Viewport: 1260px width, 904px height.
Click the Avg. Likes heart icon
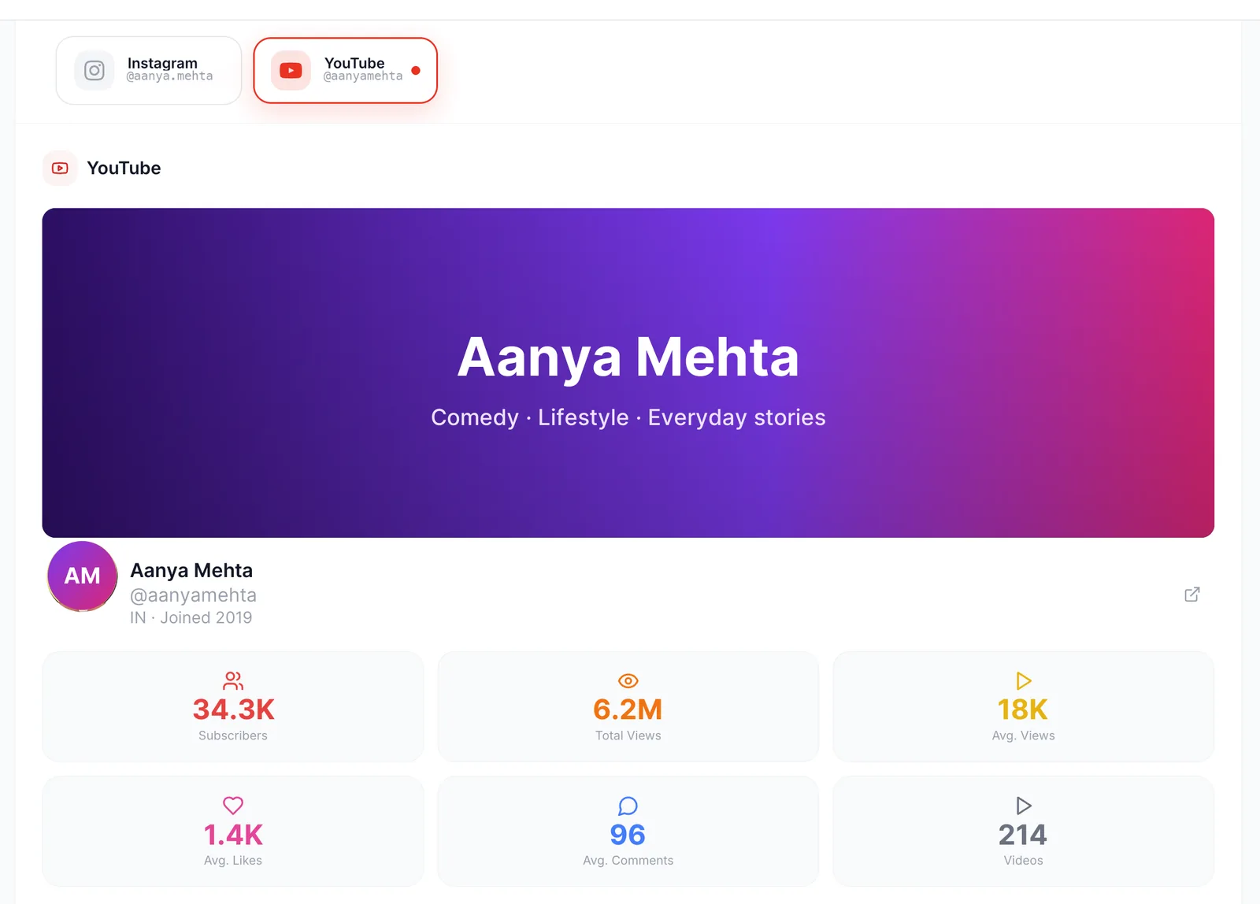click(x=233, y=806)
